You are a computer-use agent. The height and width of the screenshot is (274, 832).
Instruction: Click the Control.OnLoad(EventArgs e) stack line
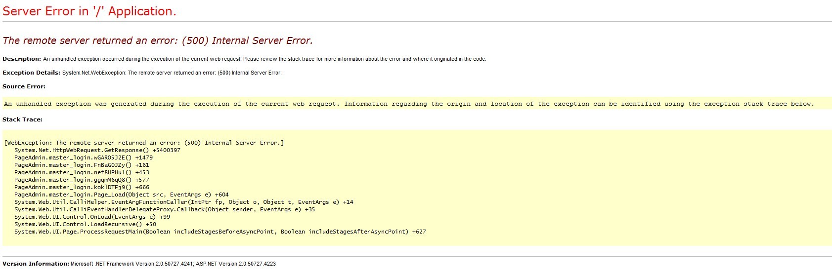click(91, 217)
